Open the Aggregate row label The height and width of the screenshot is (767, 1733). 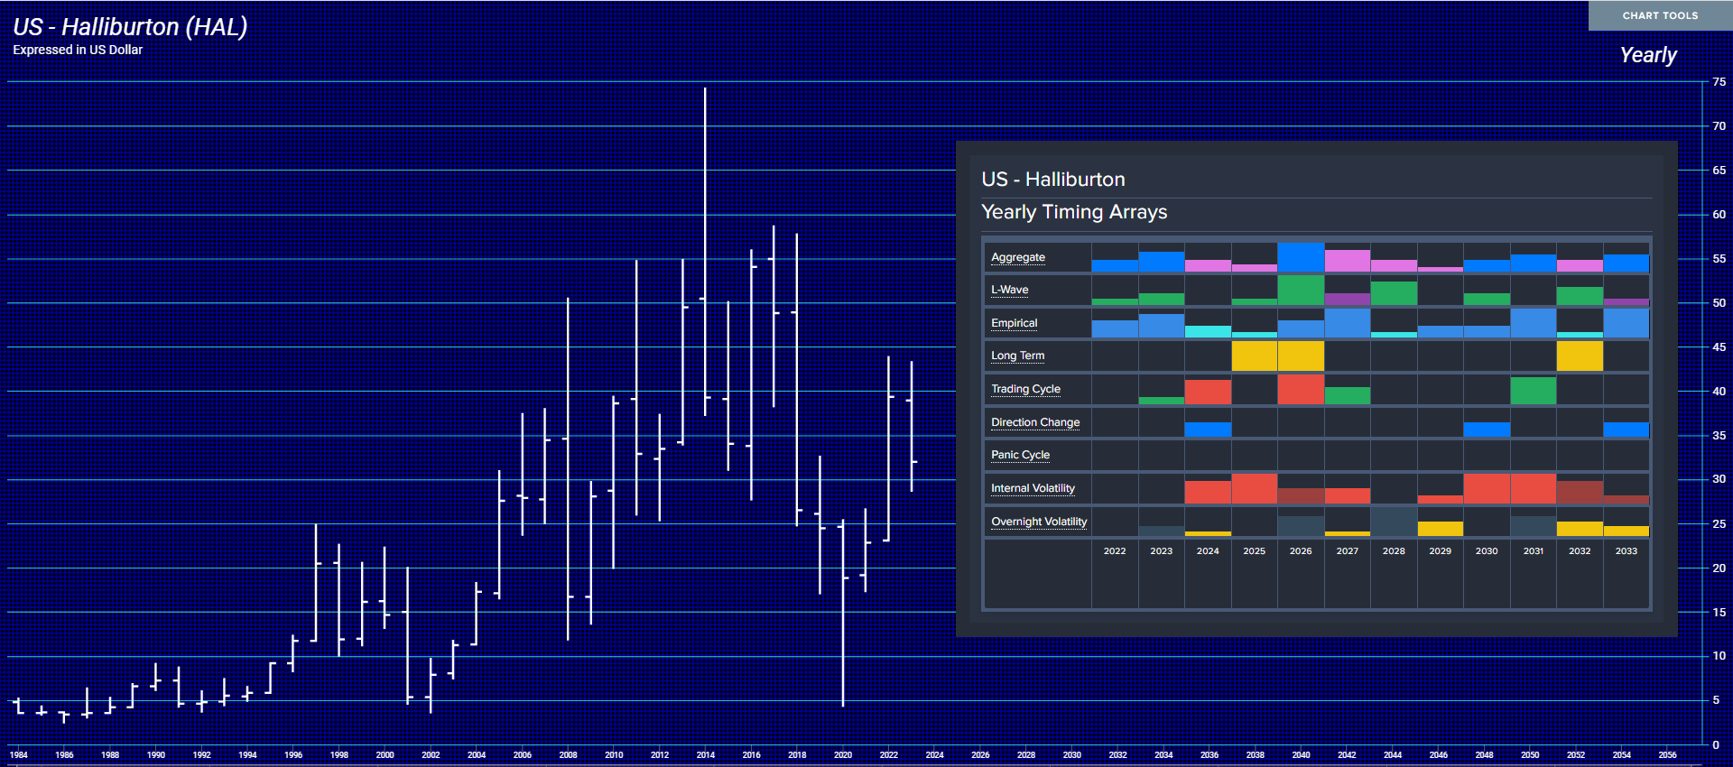pyautogui.click(x=1018, y=257)
